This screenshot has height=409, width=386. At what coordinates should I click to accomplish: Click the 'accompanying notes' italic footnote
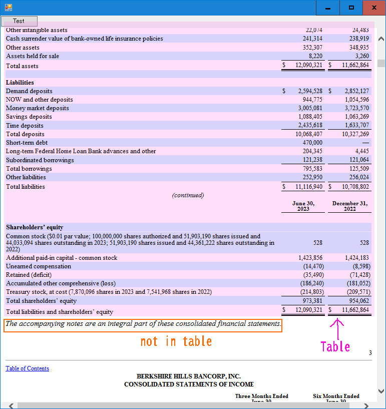coord(143,324)
